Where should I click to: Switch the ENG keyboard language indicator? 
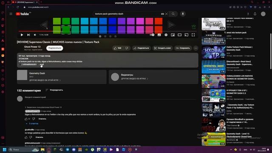click(246, 150)
